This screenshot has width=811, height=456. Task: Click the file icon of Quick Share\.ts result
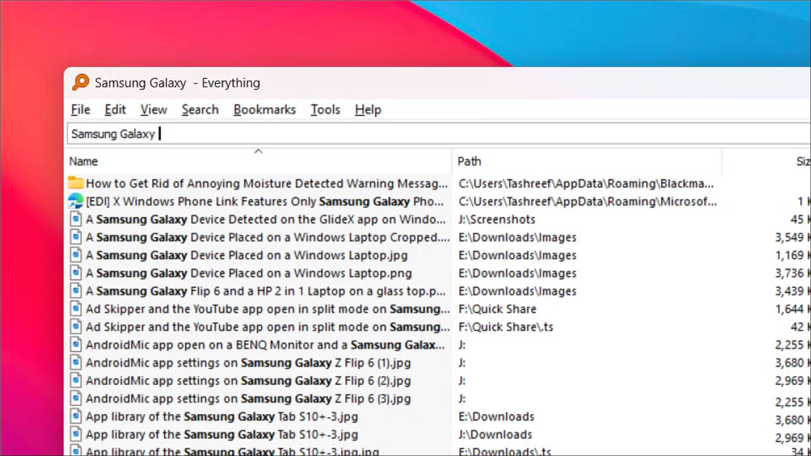pyautogui.click(x=76, y=327)
